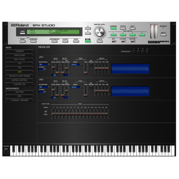This screenshot has width=179, height=179.
Task: Select tone 1 in Tone Select
Action: (134, 51)
